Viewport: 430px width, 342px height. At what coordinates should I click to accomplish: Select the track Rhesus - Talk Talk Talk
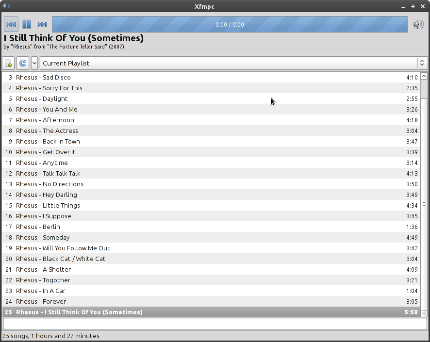pos(61,174)
